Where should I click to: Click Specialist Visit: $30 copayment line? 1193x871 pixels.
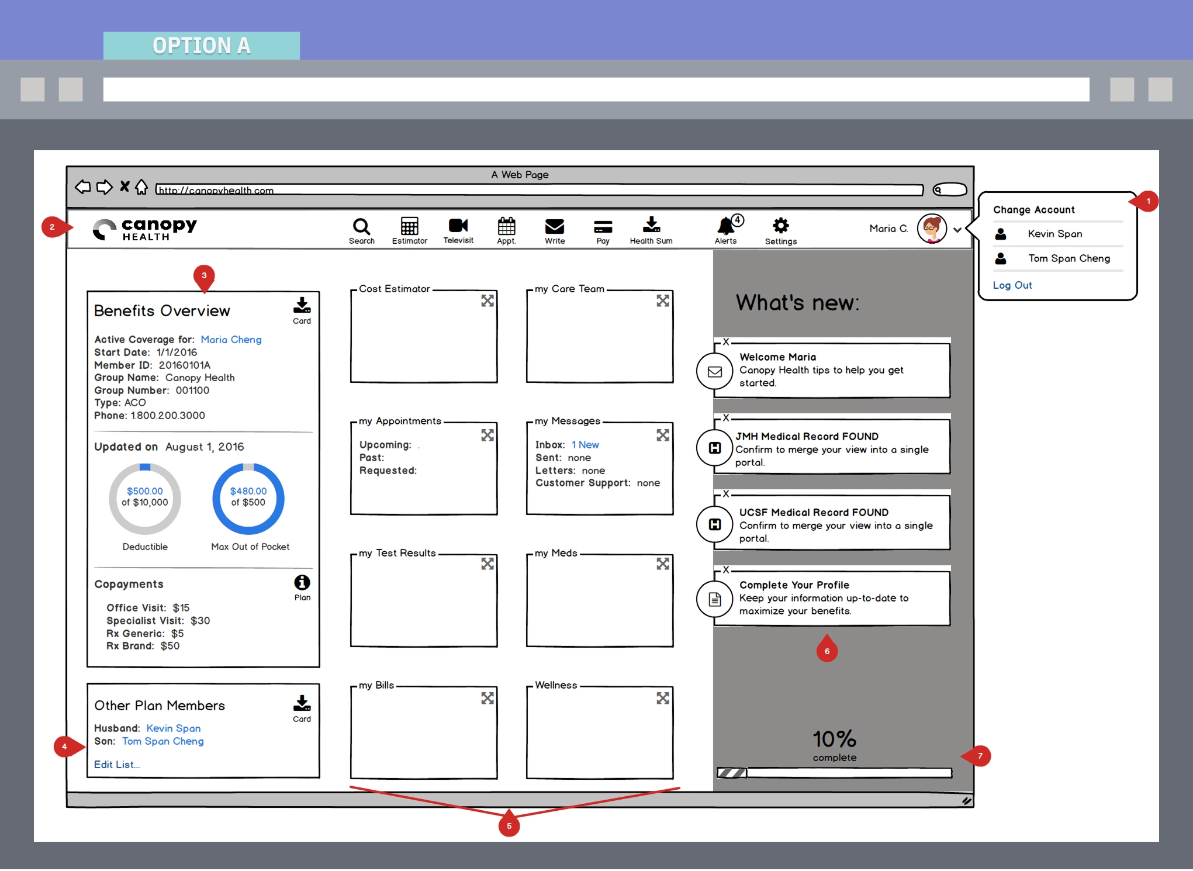[x=158, y=621]
